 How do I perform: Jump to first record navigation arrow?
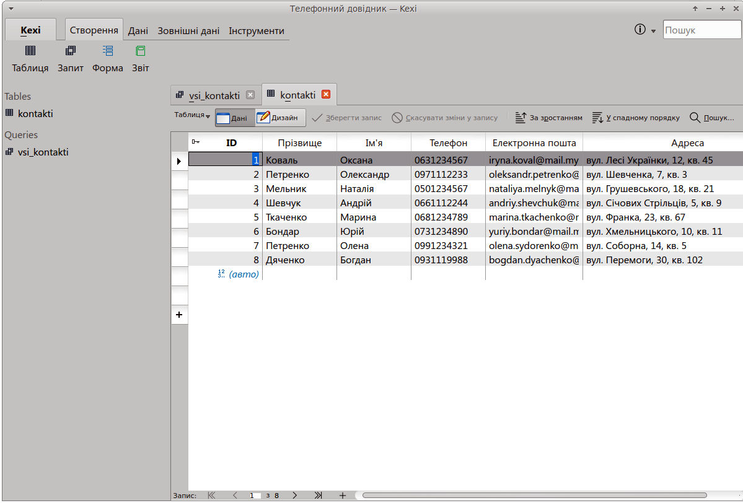pyautogui.click(x=211, y=496)
